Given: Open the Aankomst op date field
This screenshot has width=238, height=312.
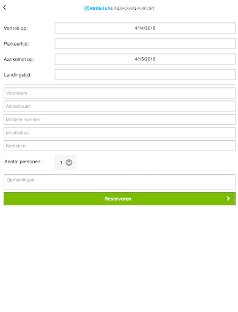Looking at the screenshot, I should click(x=145, y=59).
